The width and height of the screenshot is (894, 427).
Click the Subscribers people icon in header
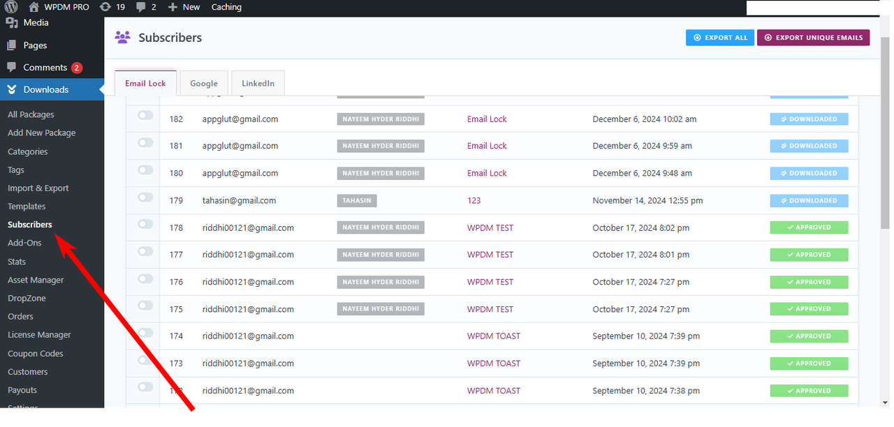122,38
